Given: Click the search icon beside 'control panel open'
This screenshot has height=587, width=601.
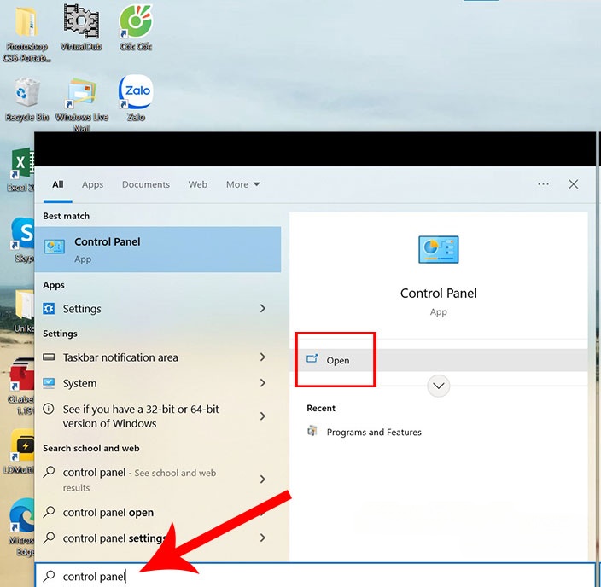Looking at the screenshot, I should (49, 512).
